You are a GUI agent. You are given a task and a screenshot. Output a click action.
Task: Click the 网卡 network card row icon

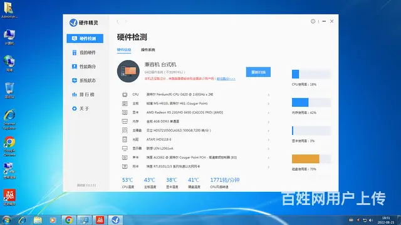(125, 167)
